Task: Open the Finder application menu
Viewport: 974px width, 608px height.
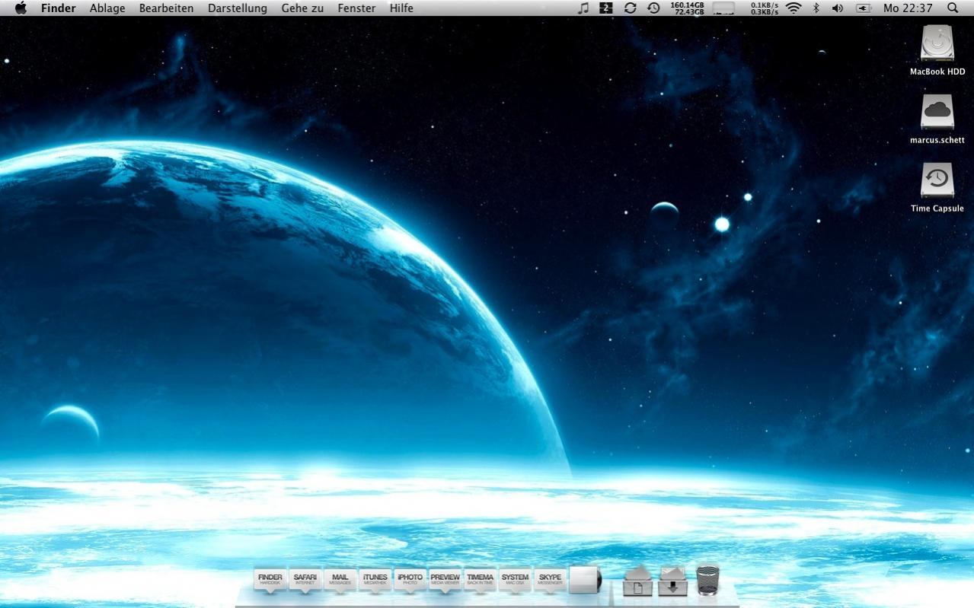Action: 59,8
